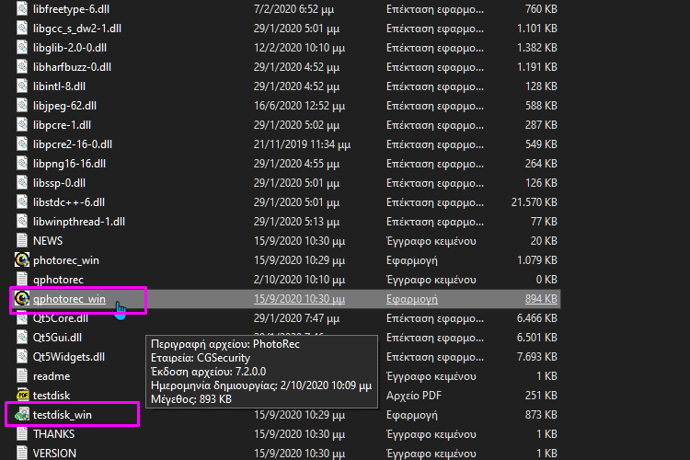Select the libintl-8.dll file name
The height and width of the screenshot is (460, 690).
click(x=60, y=86)
